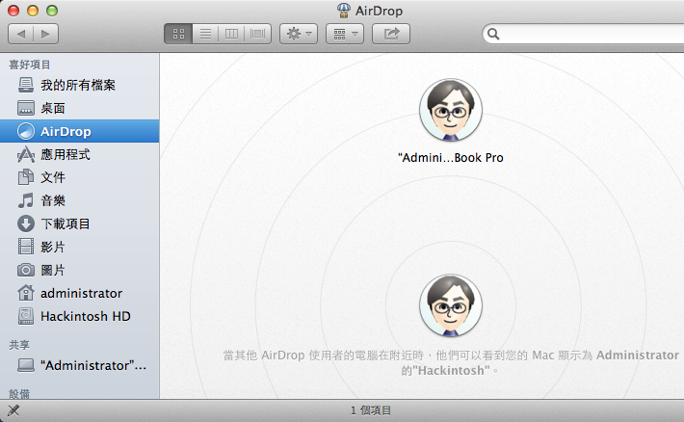Click the "Admini…Book Pro" label
The height and width of the screenshot is (422, 684).
[x=451, y=158]
